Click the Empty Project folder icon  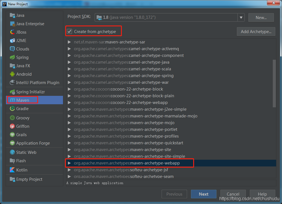click(x=12, y=179)
